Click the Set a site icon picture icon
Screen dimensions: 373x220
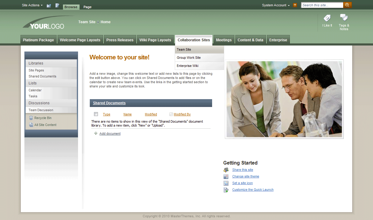226,183
